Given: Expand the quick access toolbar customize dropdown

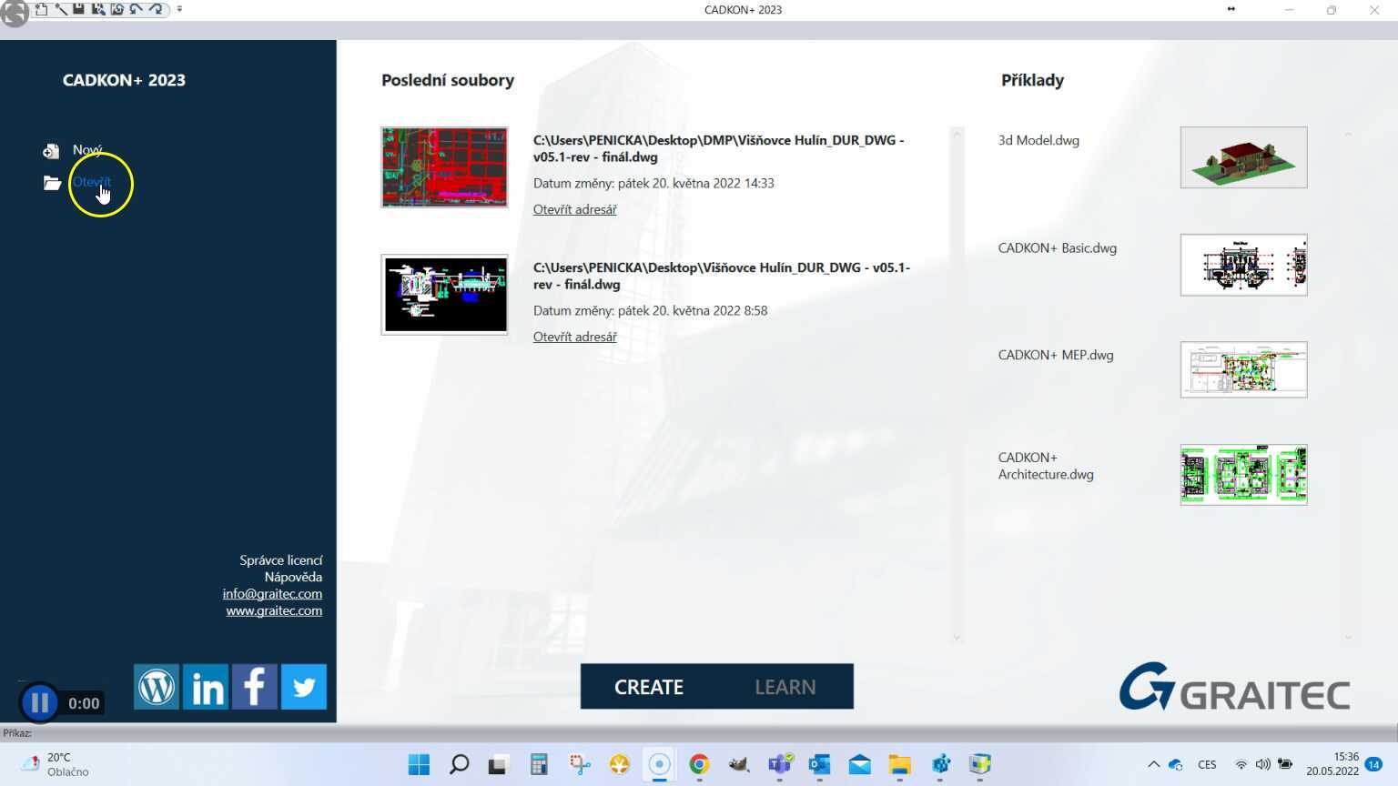Looking at the screenshot, I should 179,9.
